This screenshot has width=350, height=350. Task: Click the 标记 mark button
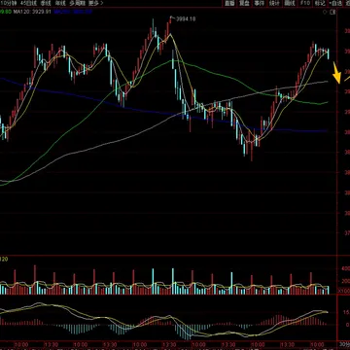pos(320,3)
